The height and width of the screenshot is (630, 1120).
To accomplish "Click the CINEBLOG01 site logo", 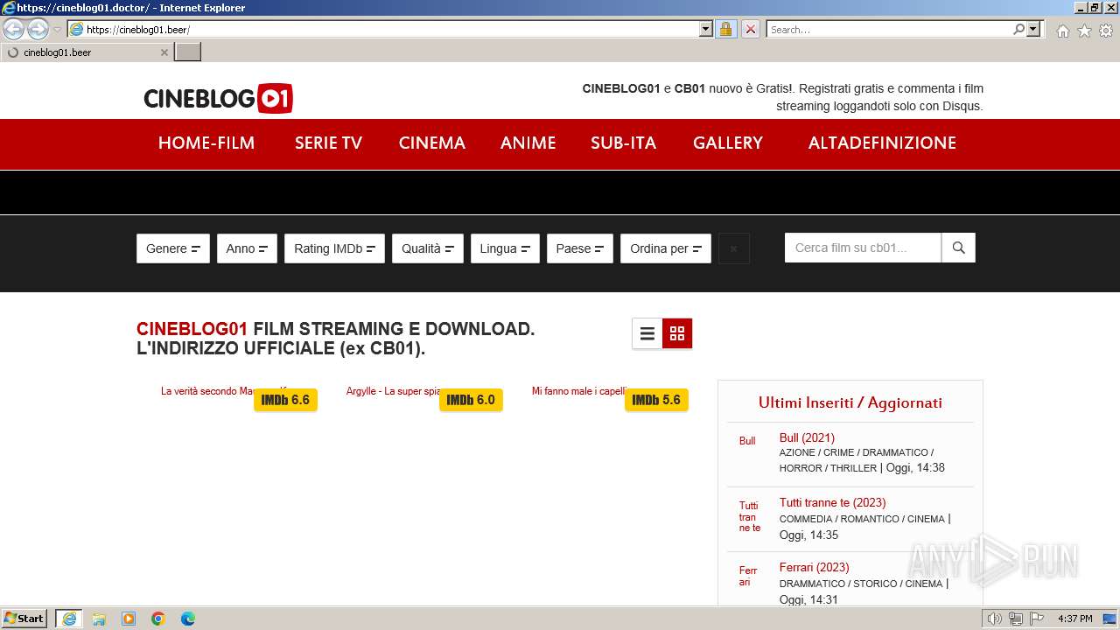I will [219, 98].
